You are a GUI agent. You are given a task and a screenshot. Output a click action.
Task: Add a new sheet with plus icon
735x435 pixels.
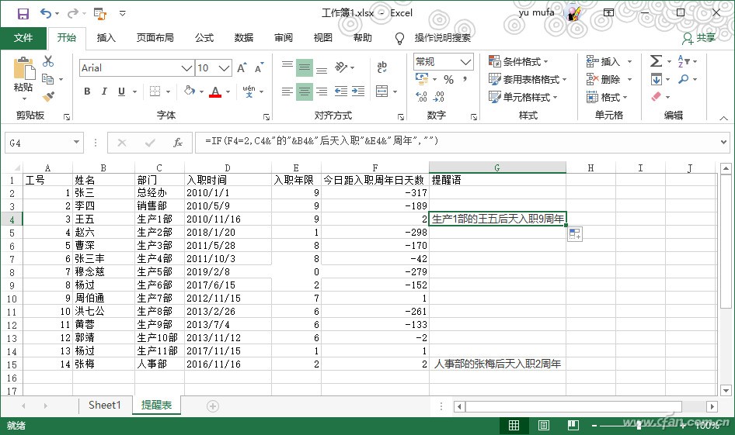pos(212,406)
